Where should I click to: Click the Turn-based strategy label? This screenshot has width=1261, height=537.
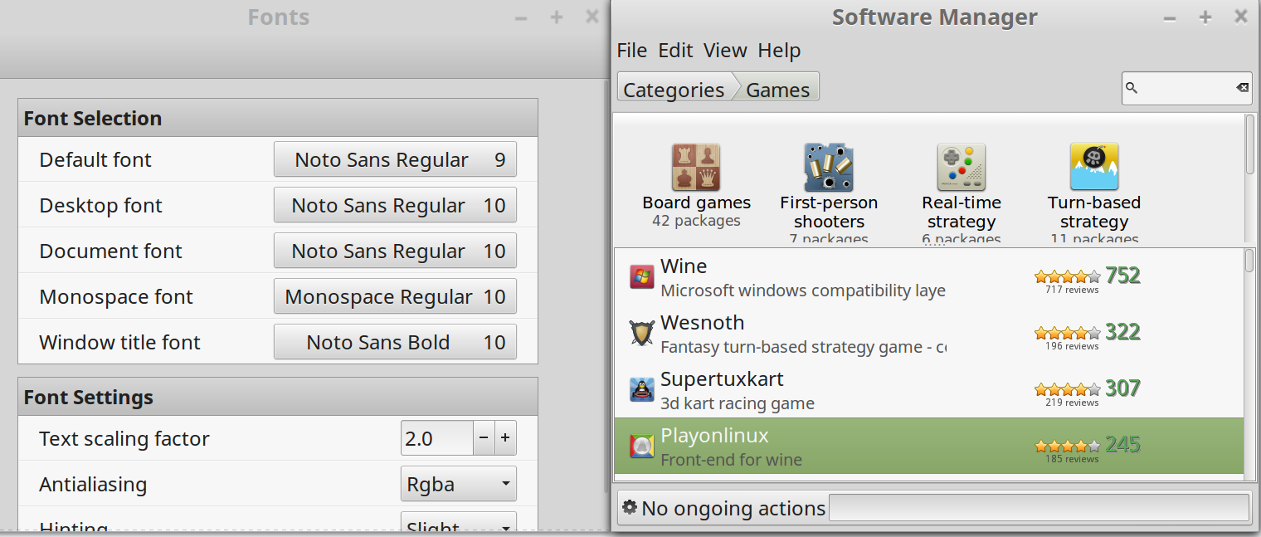[1094, 212]
